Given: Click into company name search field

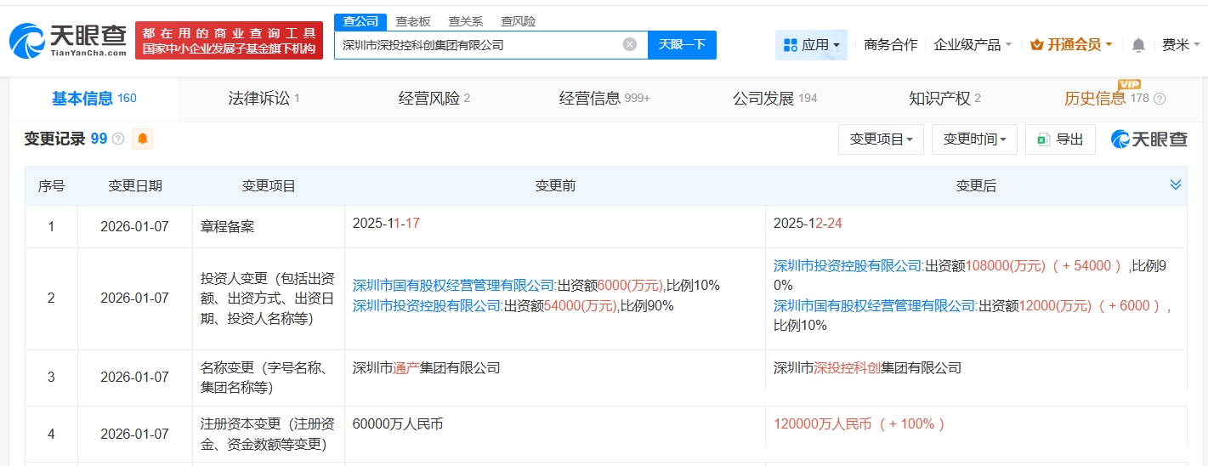Looking at the screenshot, I should 476,45.
